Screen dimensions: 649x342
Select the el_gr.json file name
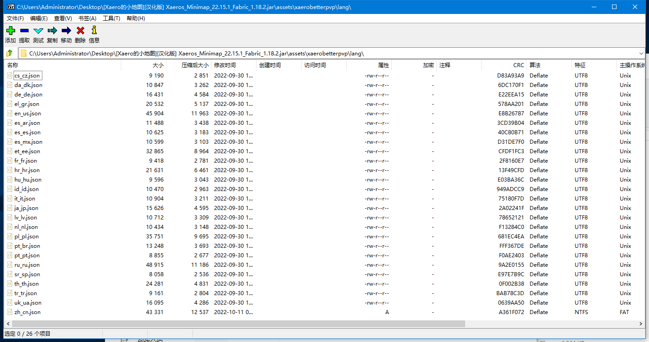pos(27,104)
